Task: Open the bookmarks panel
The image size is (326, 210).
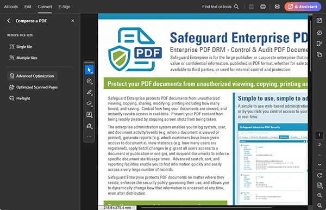Action: [319, 44]
